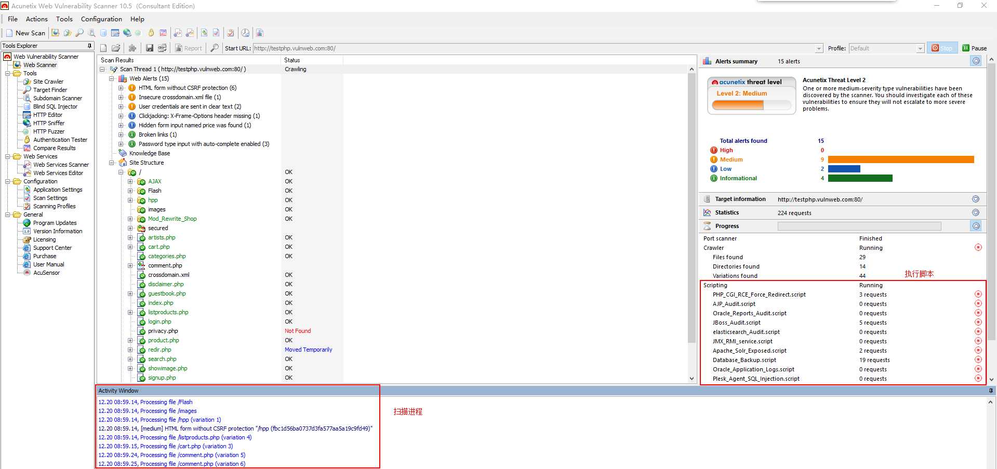Click the magnifier icon before Start URL
The image size is (997, 469).
coord(214,48)
